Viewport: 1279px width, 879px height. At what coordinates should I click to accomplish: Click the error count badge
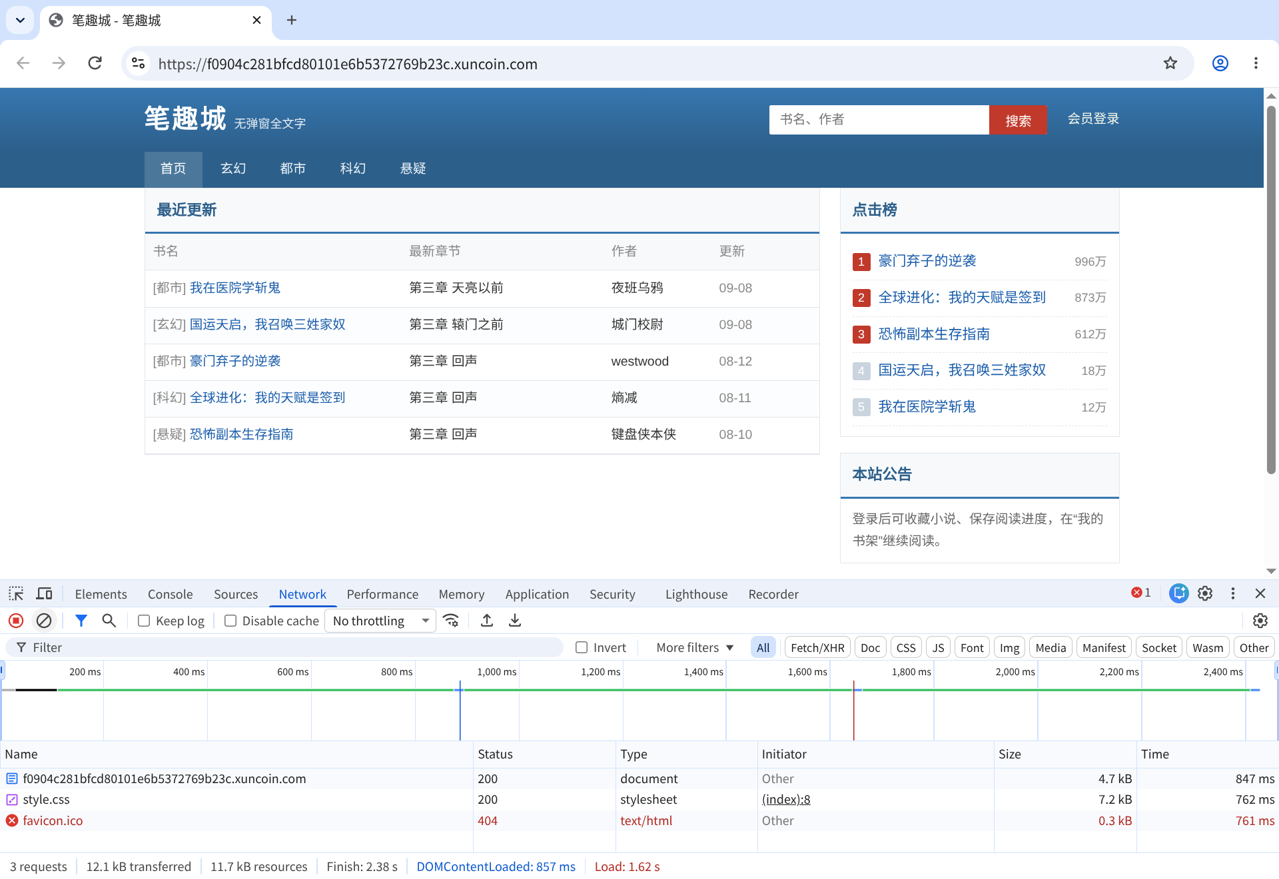[1141, 593]
